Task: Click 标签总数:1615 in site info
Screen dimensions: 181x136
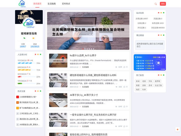Action: [158, 23]
